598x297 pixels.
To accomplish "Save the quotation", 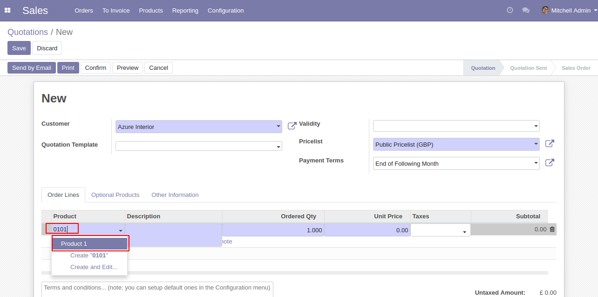I will pos(19,48).
